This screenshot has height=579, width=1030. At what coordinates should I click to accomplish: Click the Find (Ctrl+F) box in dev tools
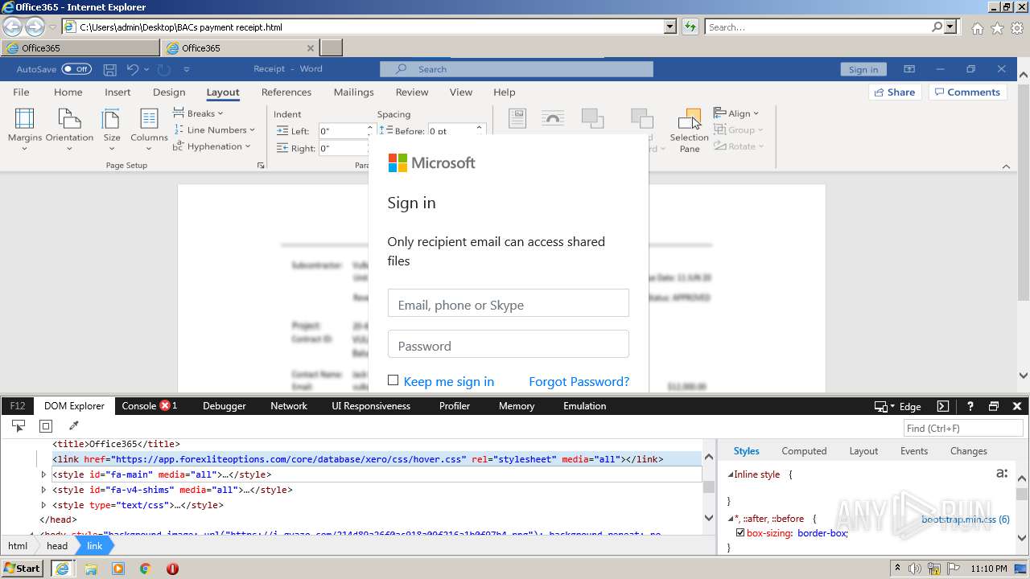962,428
